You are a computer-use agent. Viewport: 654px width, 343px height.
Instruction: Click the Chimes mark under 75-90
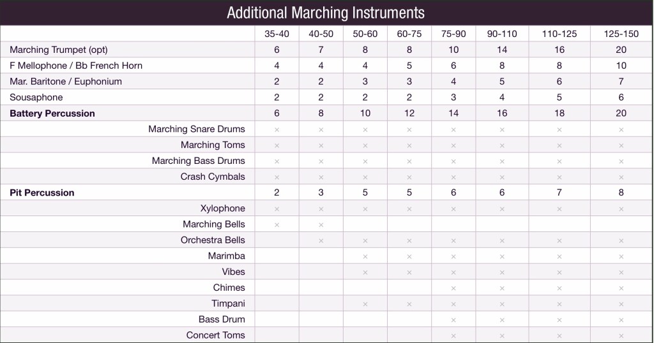pyautogui.click(x=453, y=288)
